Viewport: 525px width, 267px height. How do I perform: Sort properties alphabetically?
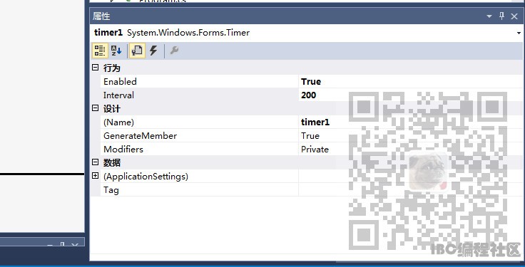(116, 51)
